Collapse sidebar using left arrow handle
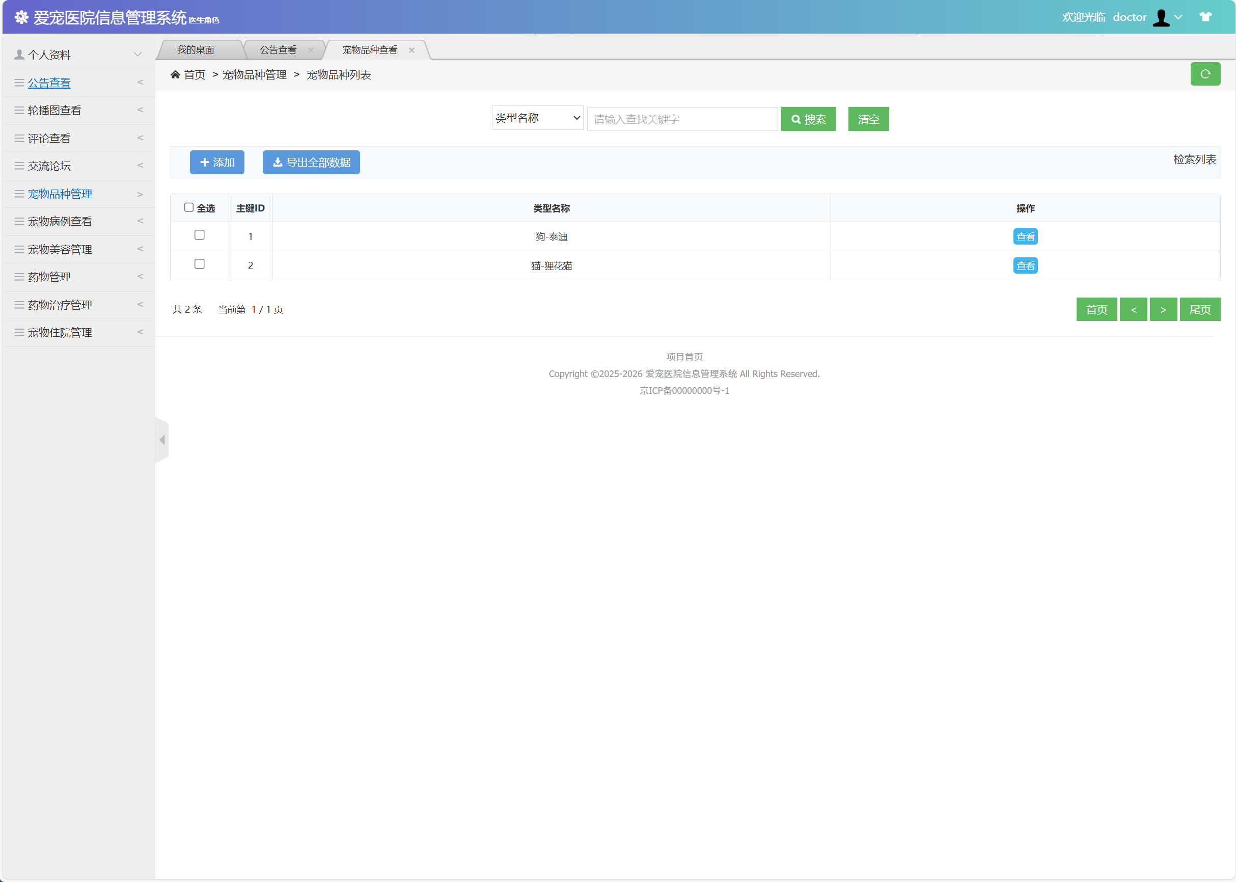This screenshot has width=1236, height=882. (162, 440)
